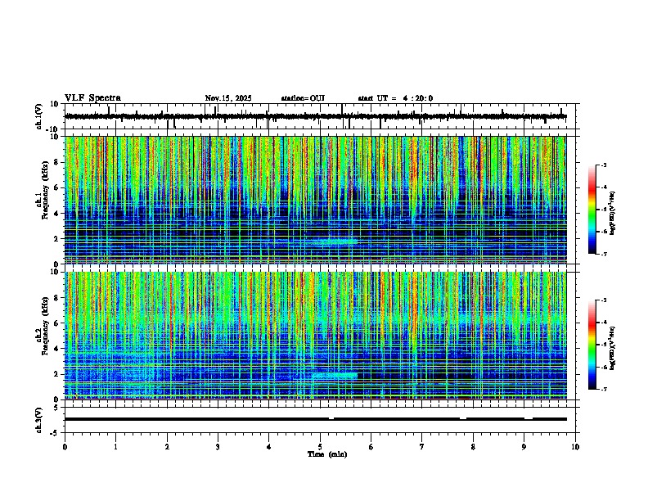Click the ch.1 spectrogram panel
The height and width of the screenshot is (501, 648).
315,200
